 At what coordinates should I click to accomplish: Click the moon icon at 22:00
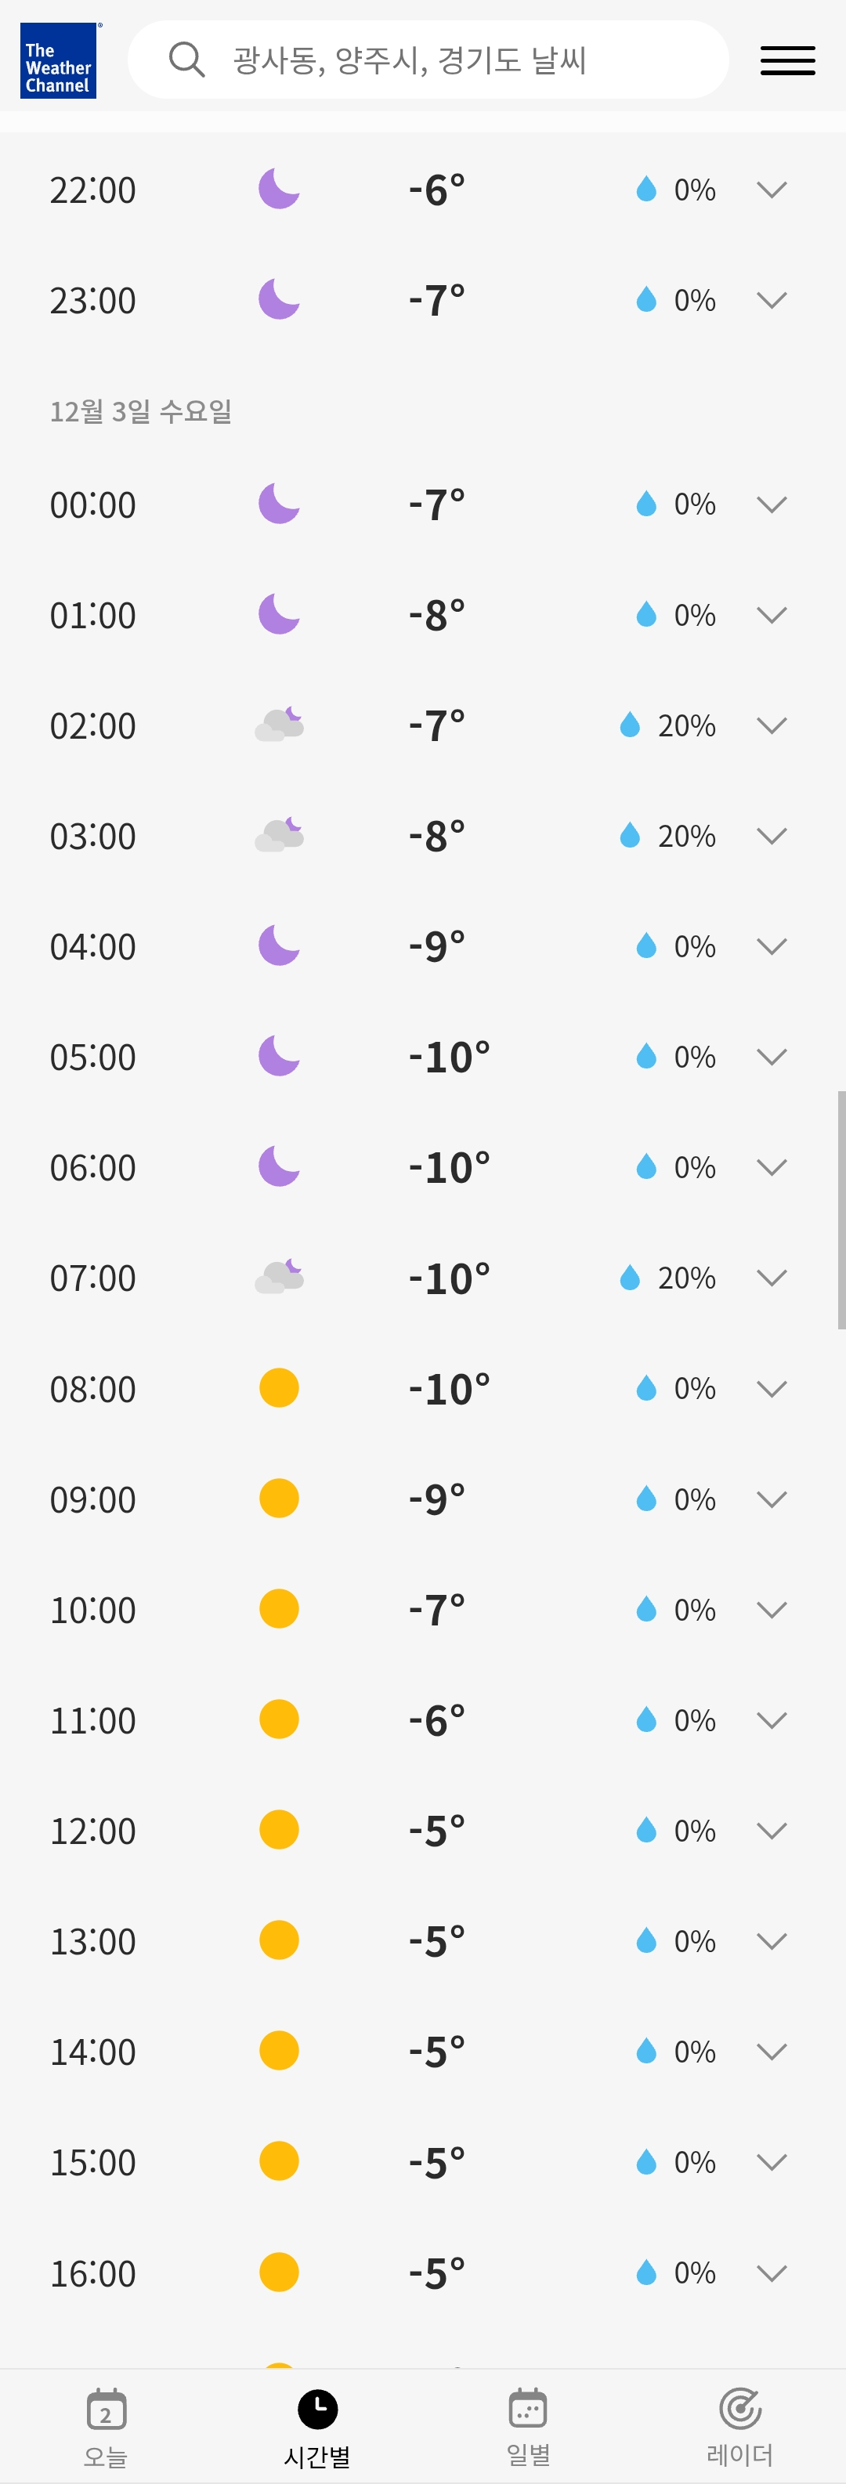[x=279, y=189]
